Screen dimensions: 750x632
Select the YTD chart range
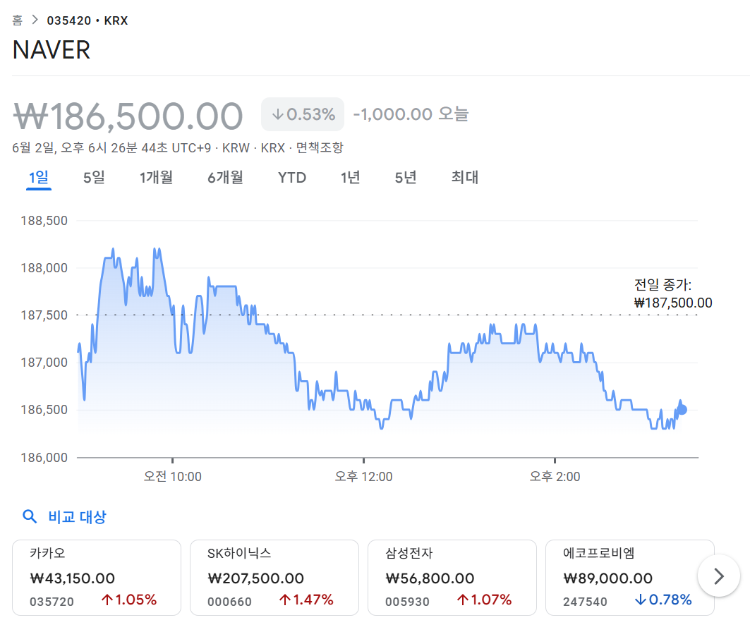[292, 178]
